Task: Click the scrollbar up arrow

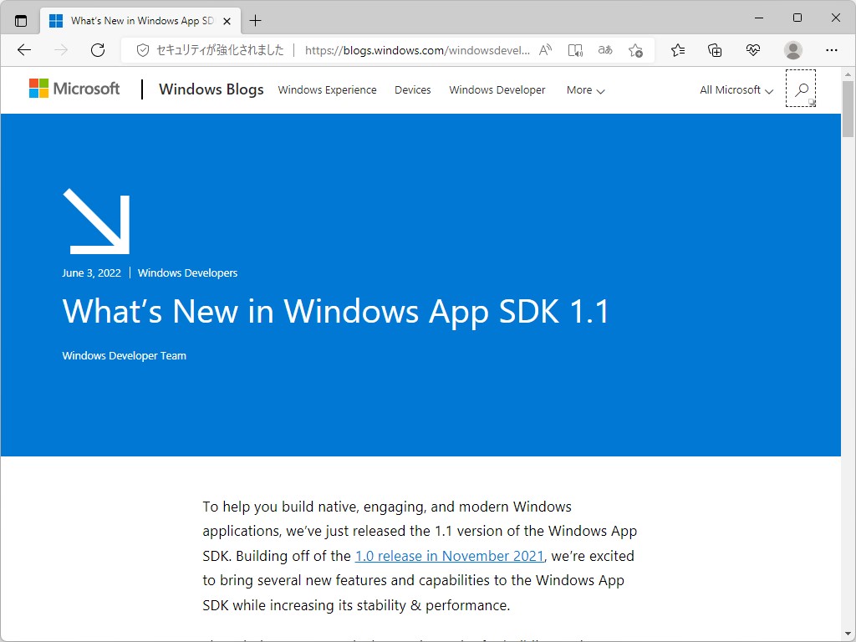Action: click(848, 74)
